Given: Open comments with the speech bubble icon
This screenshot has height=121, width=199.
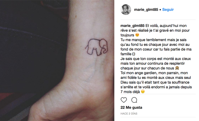Looking at the screenshot, I should point(134,100).
